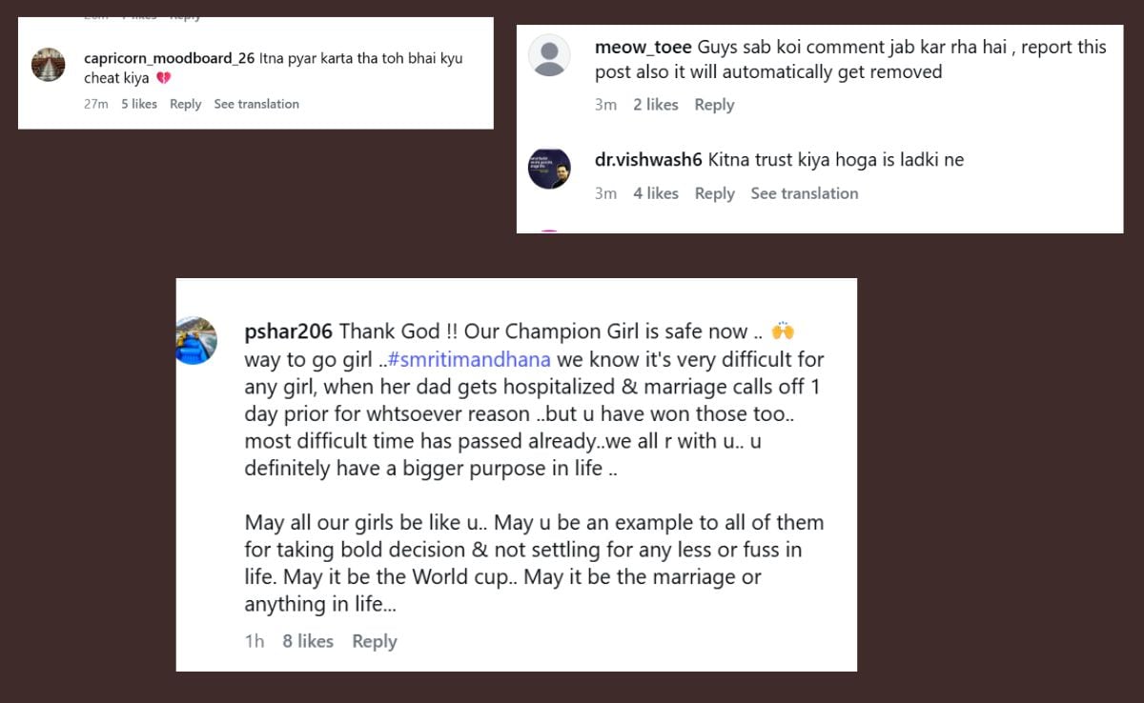View the 8 likes on pshar206's comment
Image resolution: width=1144 pixels, height=703 pixels.
coord(307,641)
